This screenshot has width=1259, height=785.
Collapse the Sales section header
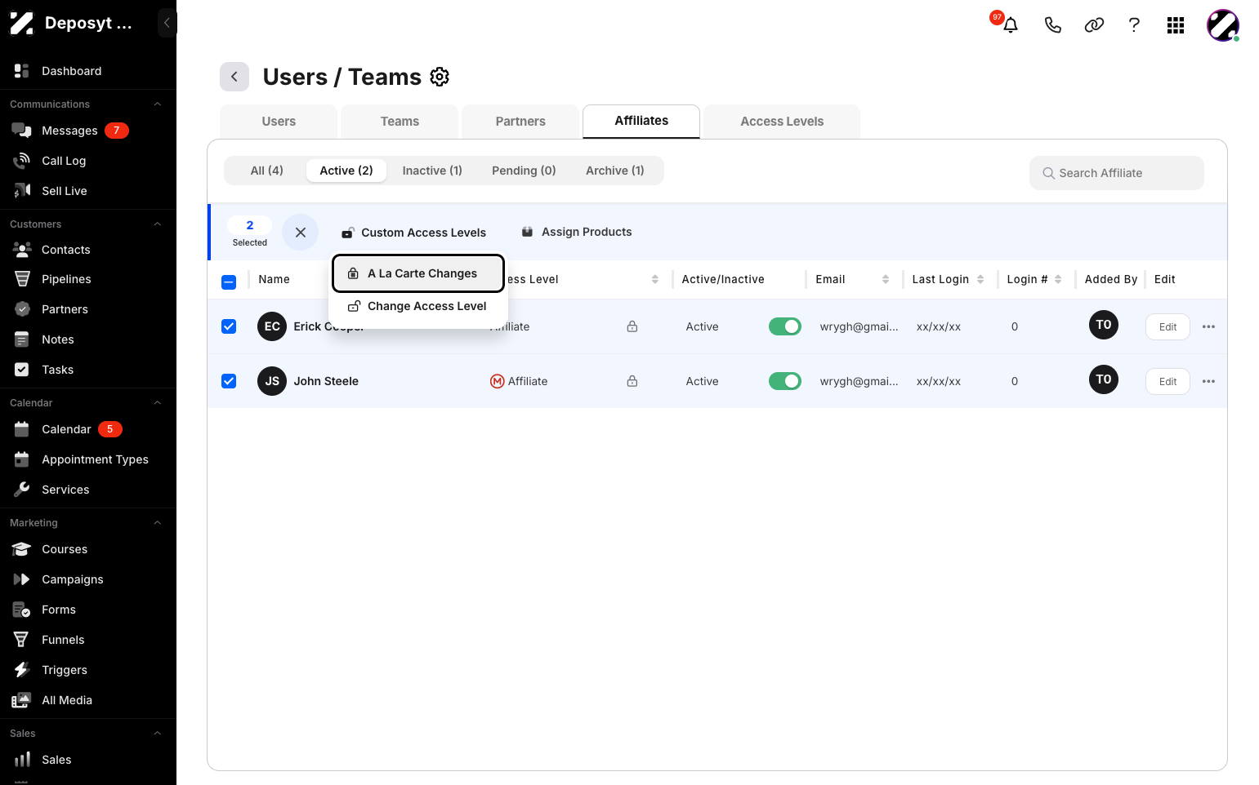(158, 734)
